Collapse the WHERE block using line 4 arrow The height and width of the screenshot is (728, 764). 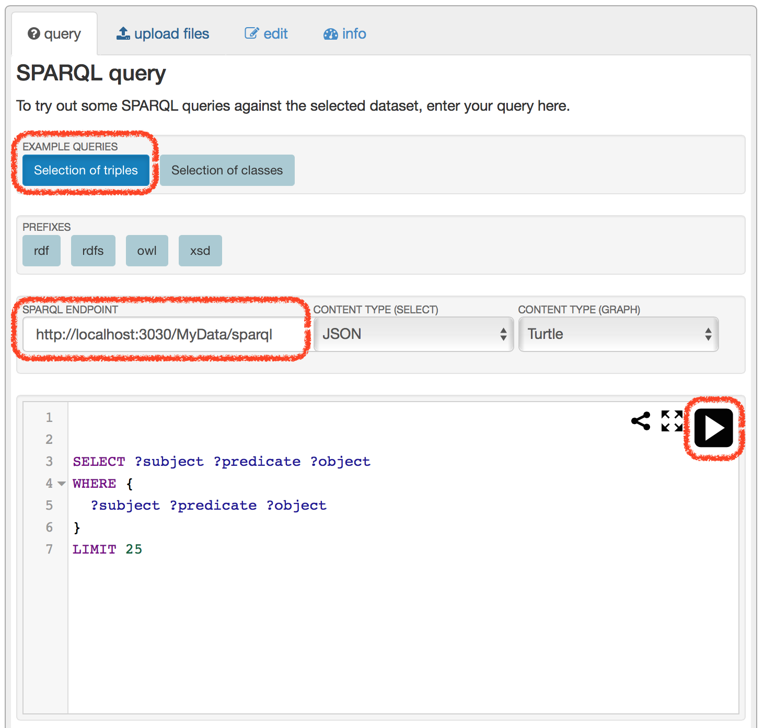pos(61,484)
